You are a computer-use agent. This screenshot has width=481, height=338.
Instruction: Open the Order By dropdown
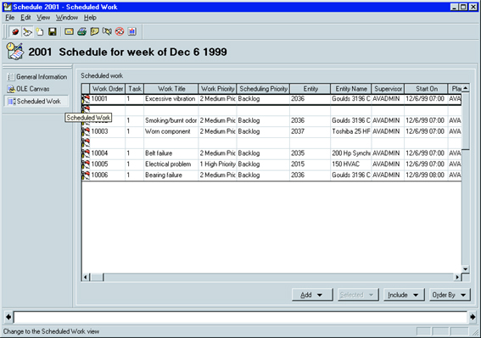[x=450, y=295]
